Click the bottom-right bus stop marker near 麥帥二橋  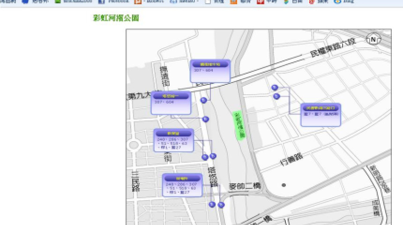221,205
